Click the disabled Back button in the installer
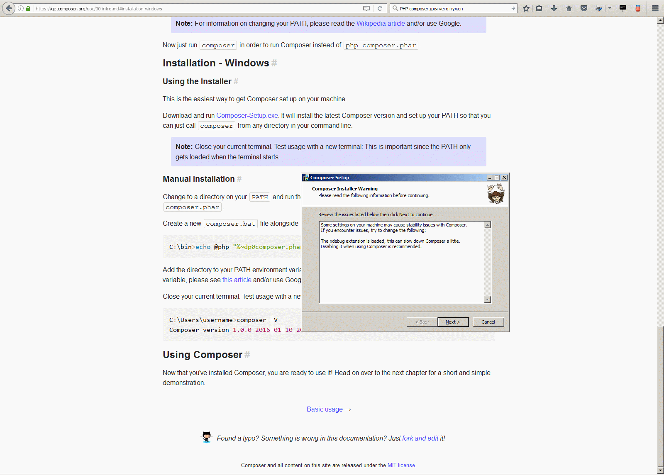 point(422,322)
